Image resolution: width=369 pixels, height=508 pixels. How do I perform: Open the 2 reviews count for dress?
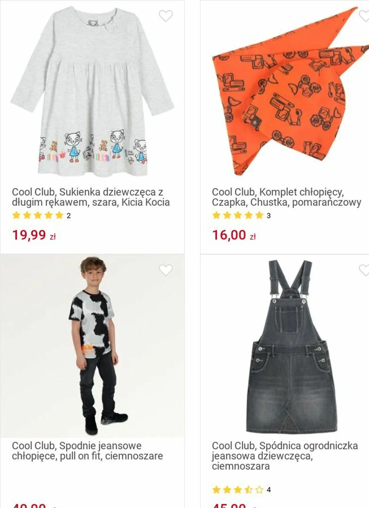click(x=69, y=216)
